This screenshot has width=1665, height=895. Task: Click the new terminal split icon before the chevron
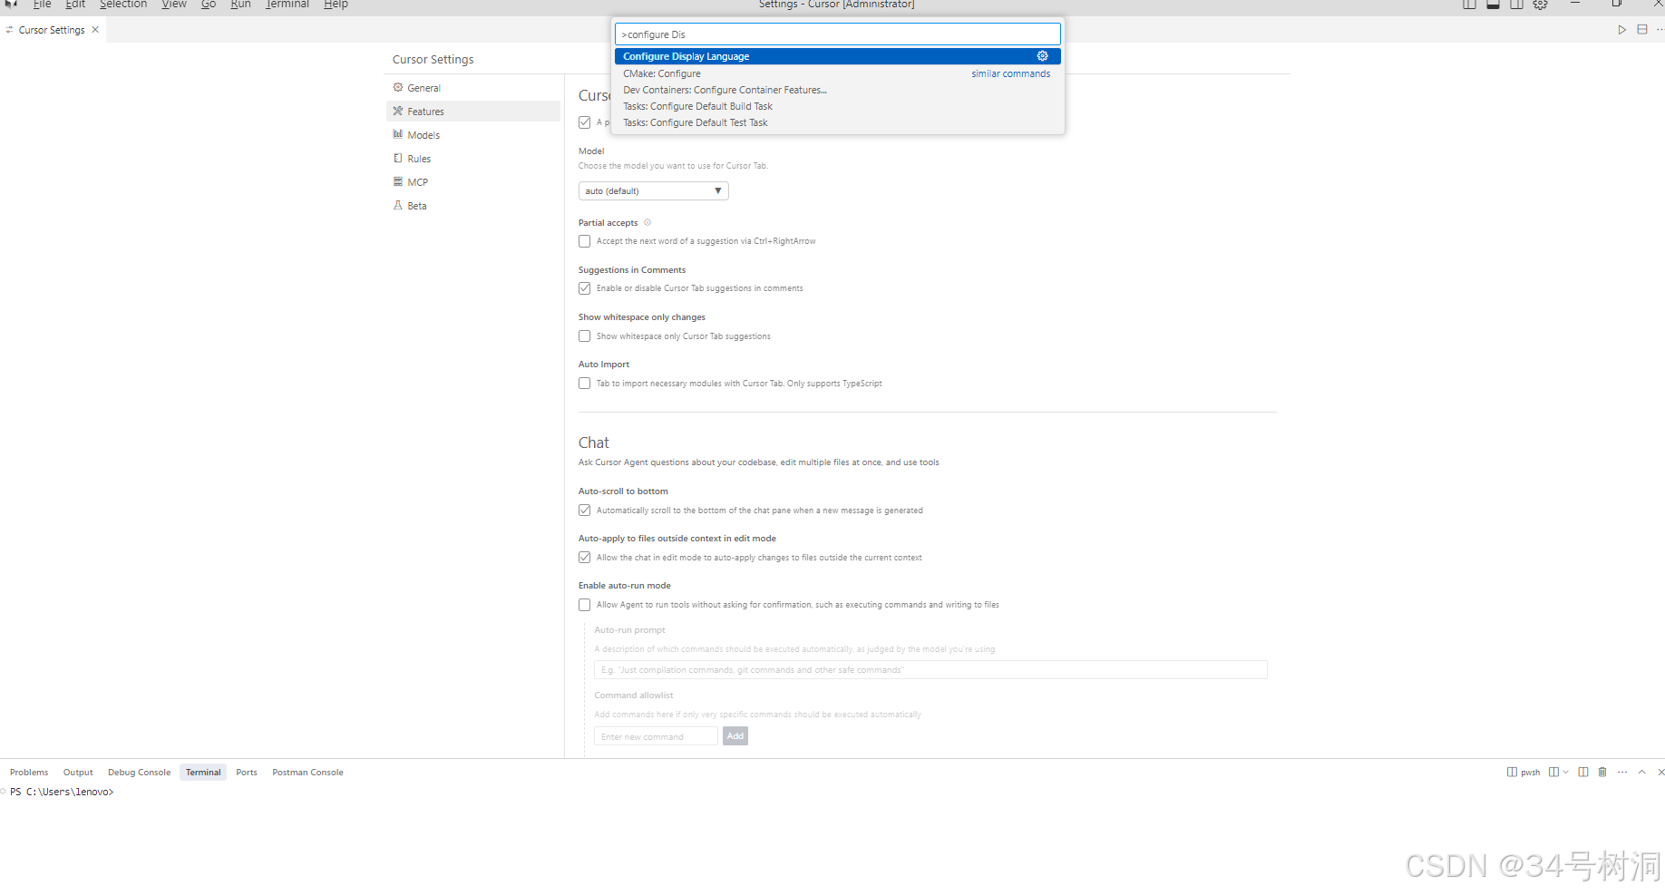click(1553, 773)
